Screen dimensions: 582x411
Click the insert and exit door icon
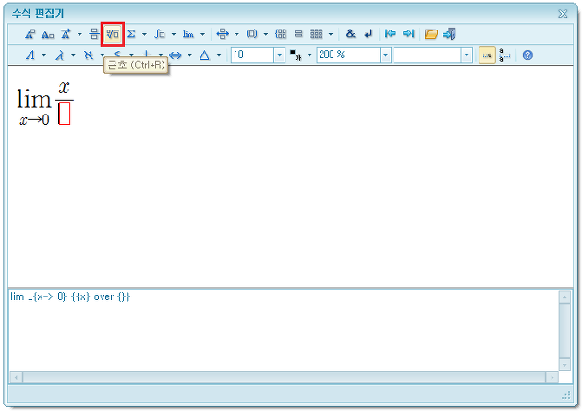point(449,34)
